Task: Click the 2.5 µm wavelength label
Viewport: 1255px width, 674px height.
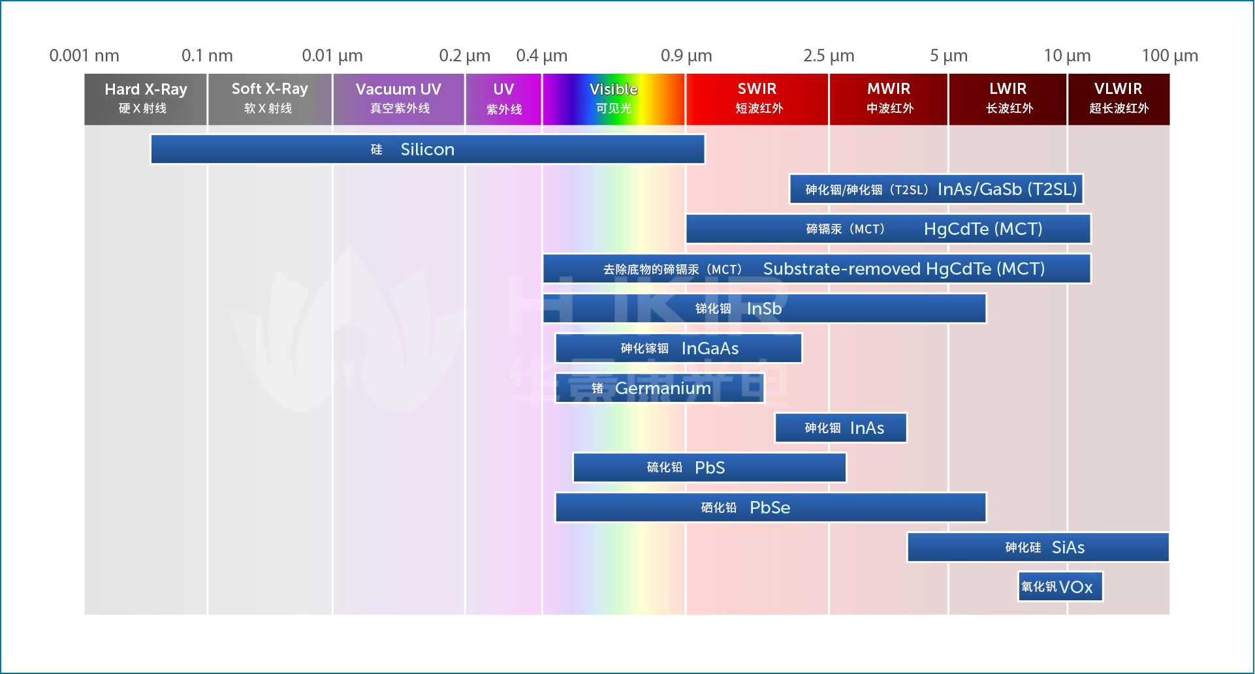Action: click(x=829, y=55)
